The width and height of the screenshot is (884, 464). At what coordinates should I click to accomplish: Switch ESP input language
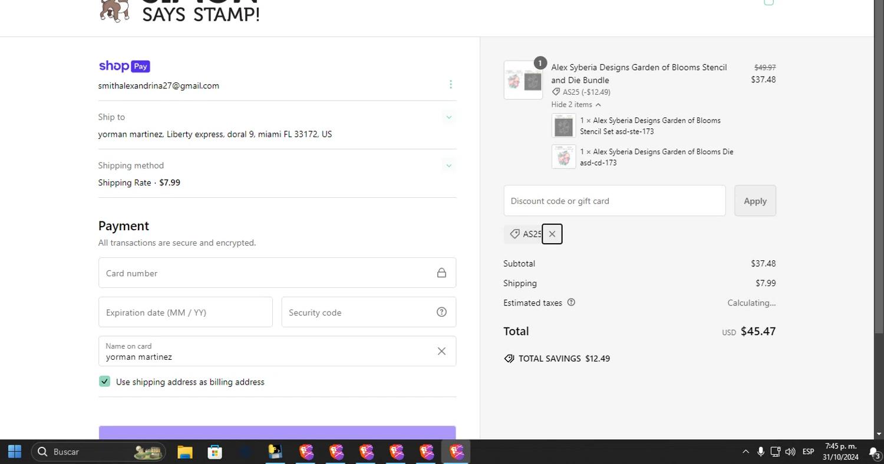pos(809,452)
